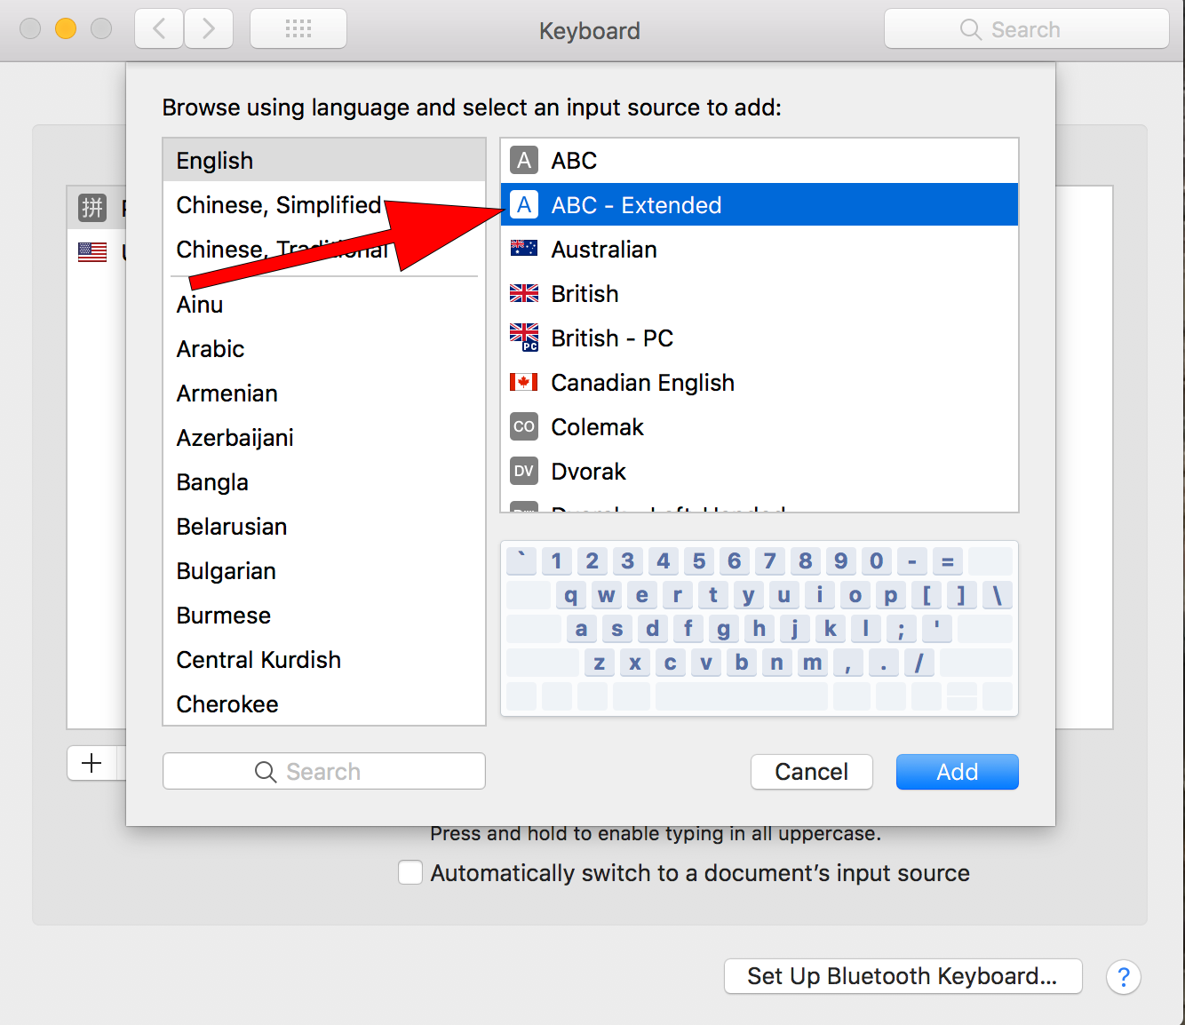The height and width of the screenshot is (1025, 1185).
Task: Click the British - PC flag icon
Action: click(523, 338)
